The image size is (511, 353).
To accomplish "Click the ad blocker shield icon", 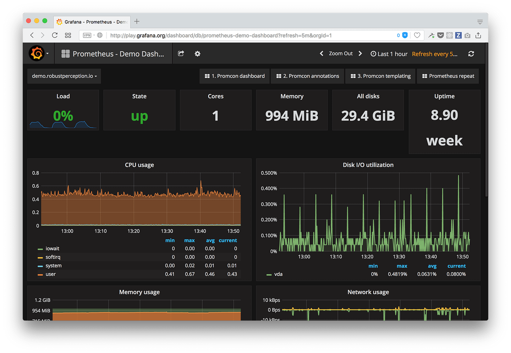I will [405, 35].
